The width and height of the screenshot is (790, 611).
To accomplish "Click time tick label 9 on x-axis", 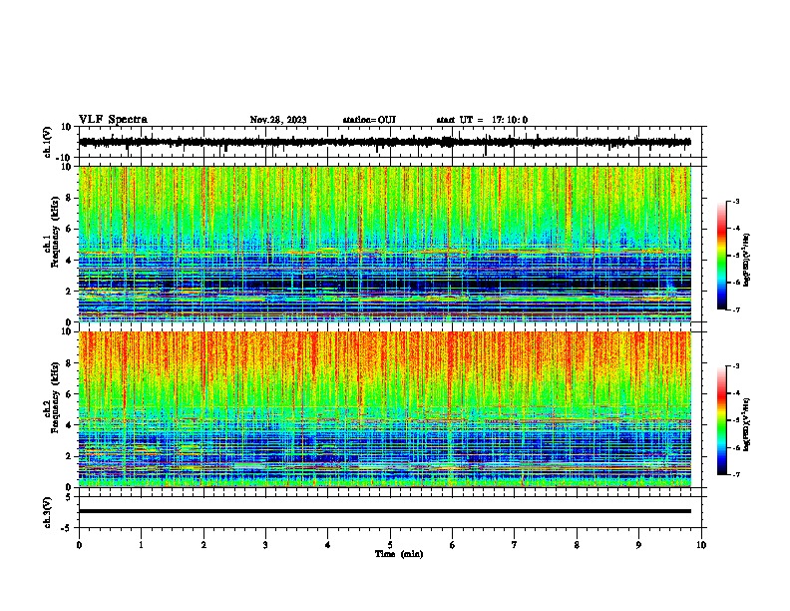I will (x=638, y=545).
